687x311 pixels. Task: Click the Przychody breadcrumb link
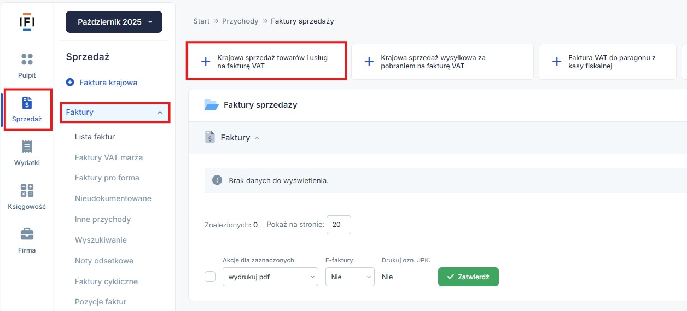[240, 21]
